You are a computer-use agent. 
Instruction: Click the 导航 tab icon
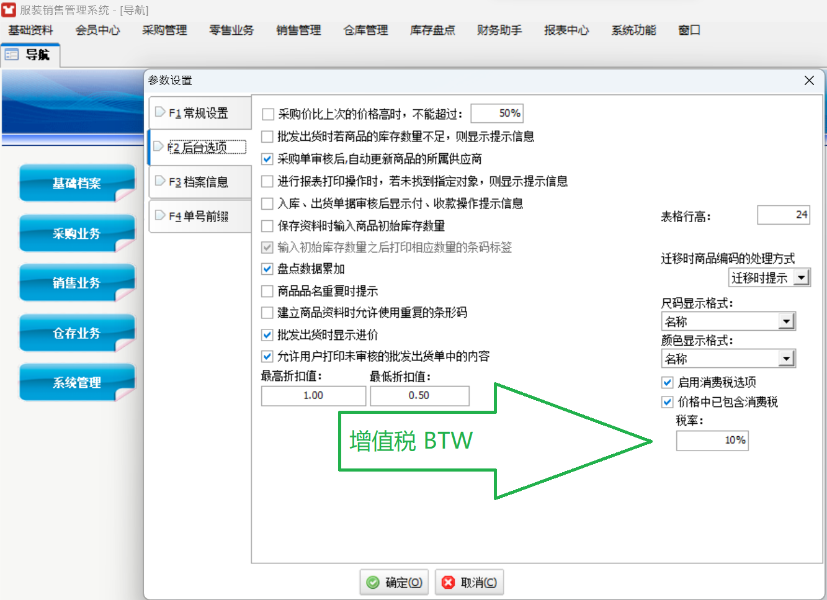[12, 55]
